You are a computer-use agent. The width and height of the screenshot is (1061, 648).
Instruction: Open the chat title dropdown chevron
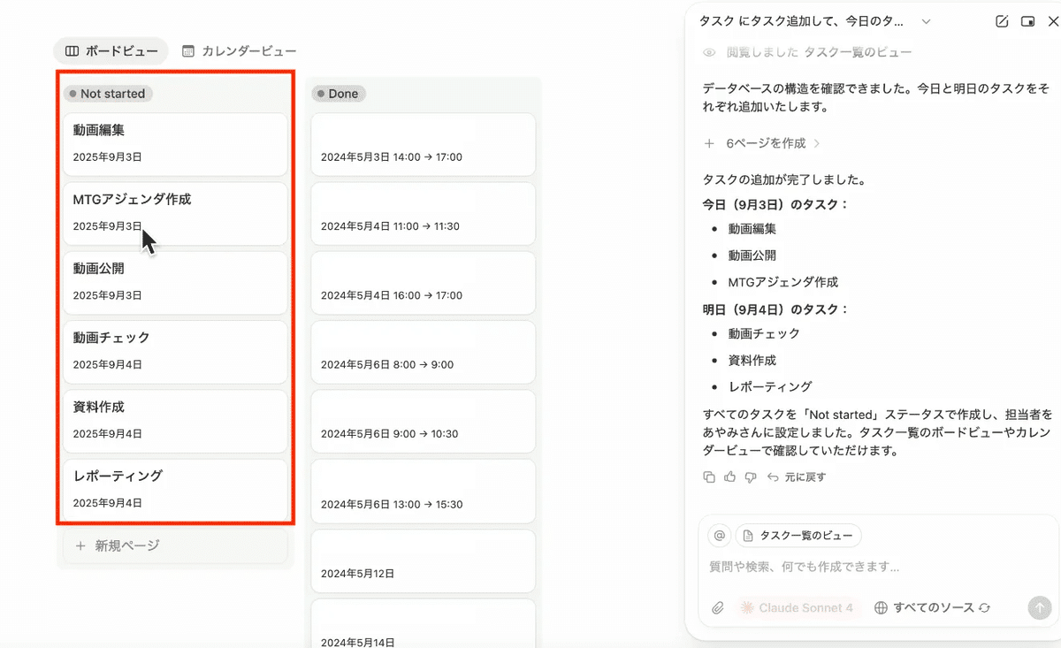click(x=926, y=21)
